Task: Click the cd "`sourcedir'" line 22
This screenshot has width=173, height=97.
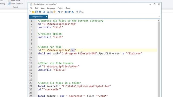Action: click(x=49, y=89)
